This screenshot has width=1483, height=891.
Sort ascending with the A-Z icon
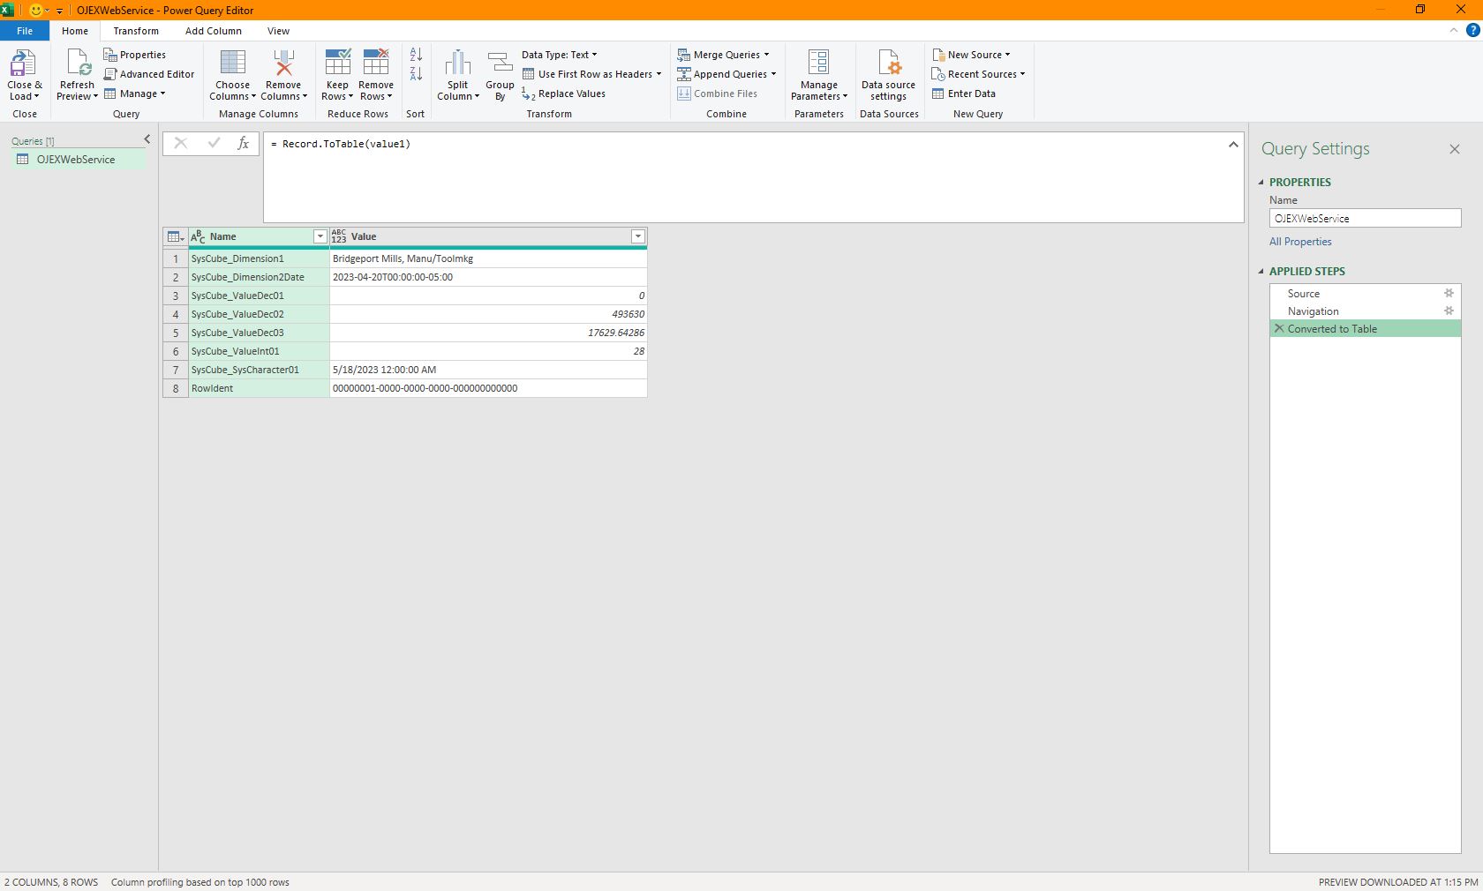tap(416, 55)
